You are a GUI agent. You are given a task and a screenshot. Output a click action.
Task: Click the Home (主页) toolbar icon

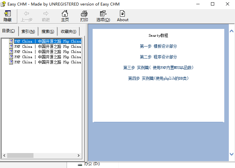65,16
